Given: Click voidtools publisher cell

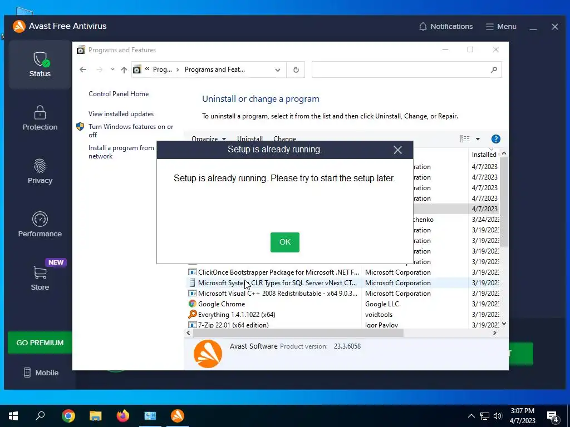Looking at the screenshot, I should tap(379, 315).
